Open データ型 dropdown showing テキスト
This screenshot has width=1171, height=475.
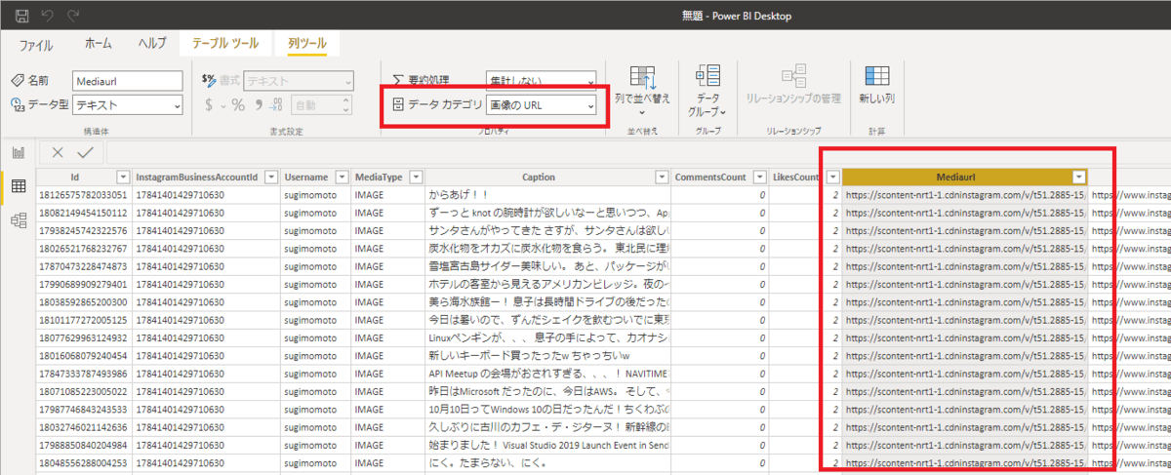(128, 104)
